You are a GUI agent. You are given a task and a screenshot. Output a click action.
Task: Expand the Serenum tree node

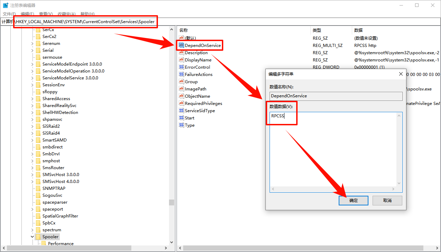pos(32,43)
